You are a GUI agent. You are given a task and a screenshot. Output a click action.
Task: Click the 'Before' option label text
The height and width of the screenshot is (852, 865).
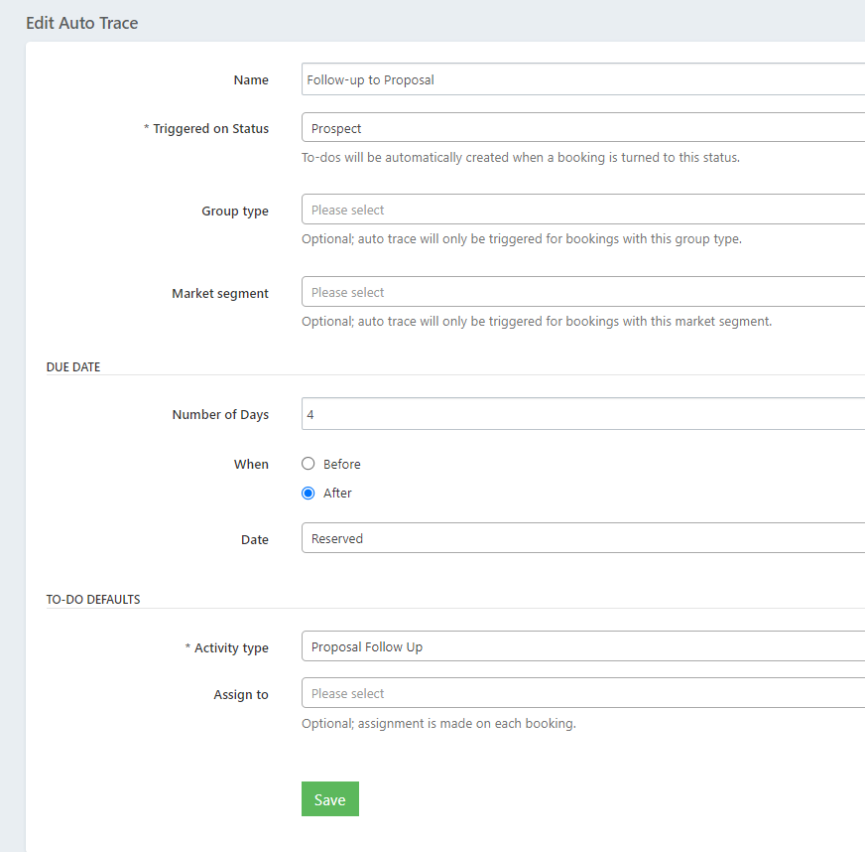342,464
